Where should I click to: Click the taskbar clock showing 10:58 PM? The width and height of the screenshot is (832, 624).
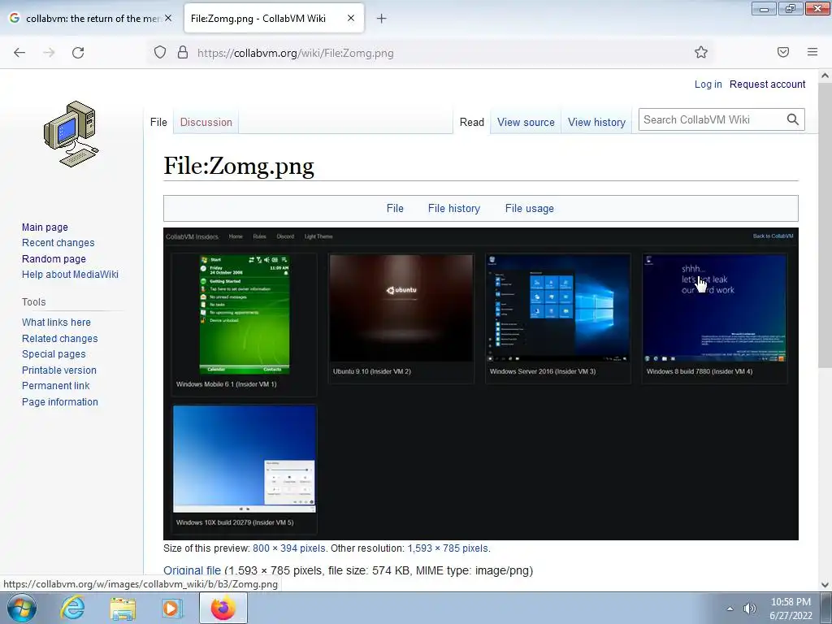(791, 609)
